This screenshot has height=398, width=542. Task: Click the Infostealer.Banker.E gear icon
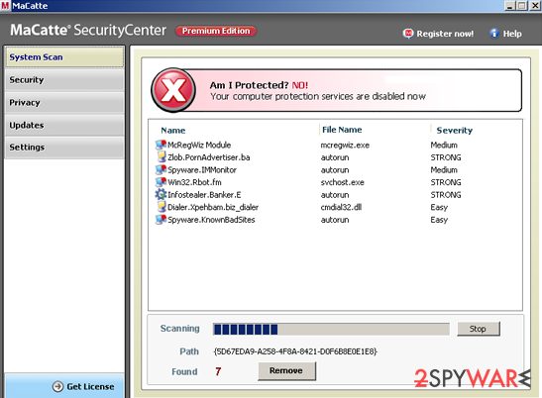click(161, 194)
